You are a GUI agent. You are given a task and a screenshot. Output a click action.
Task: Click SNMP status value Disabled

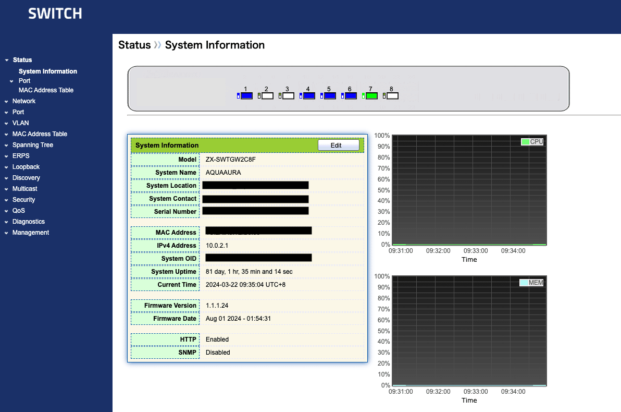pos(218,353)
